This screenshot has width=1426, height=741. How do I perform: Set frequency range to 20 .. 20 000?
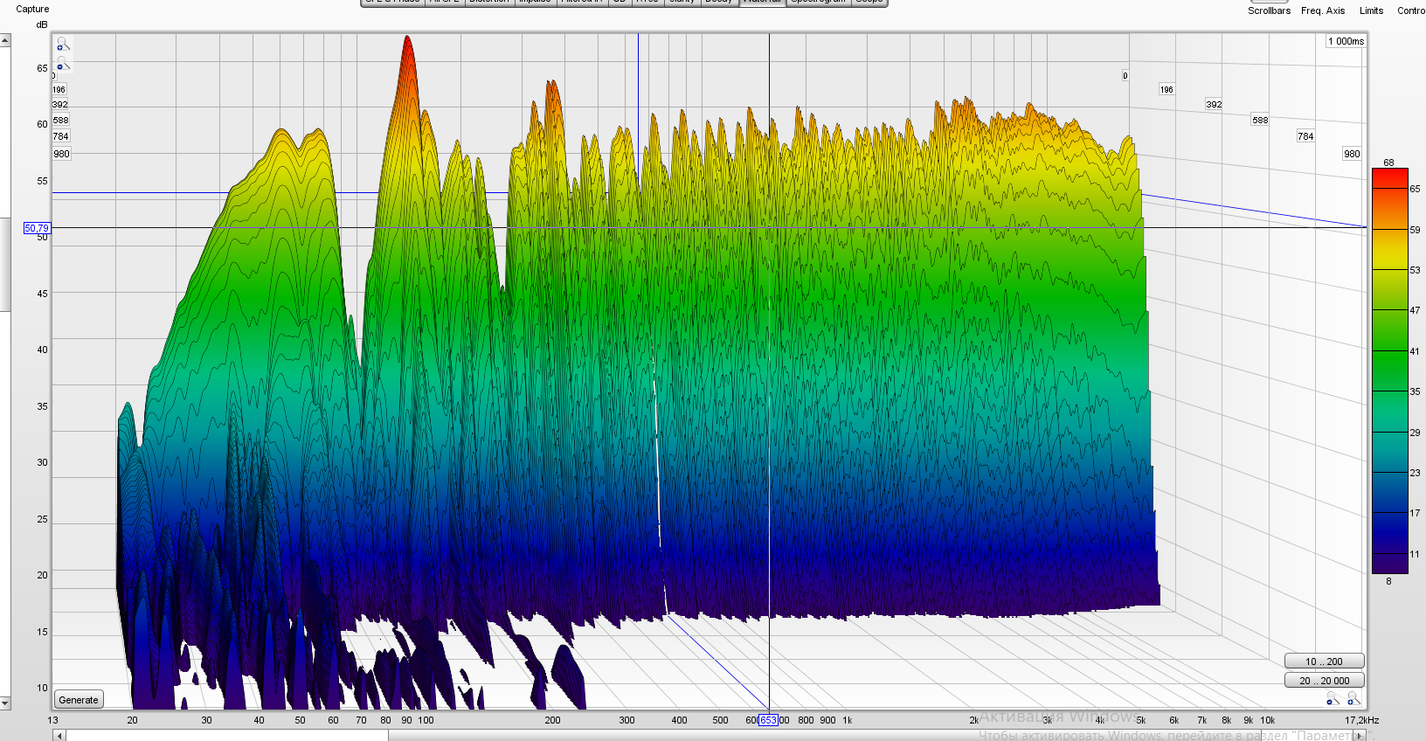1324,681
